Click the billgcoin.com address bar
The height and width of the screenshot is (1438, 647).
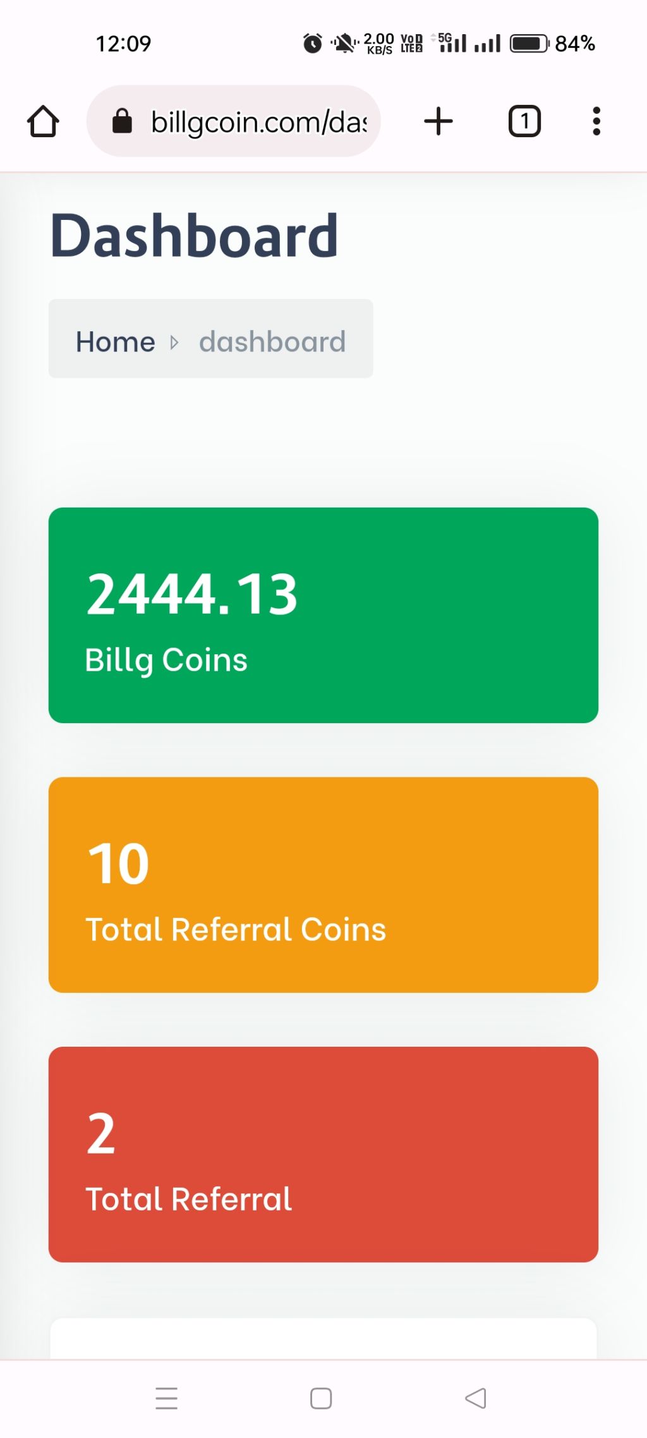pyautogui.click(x=234, y=121)
